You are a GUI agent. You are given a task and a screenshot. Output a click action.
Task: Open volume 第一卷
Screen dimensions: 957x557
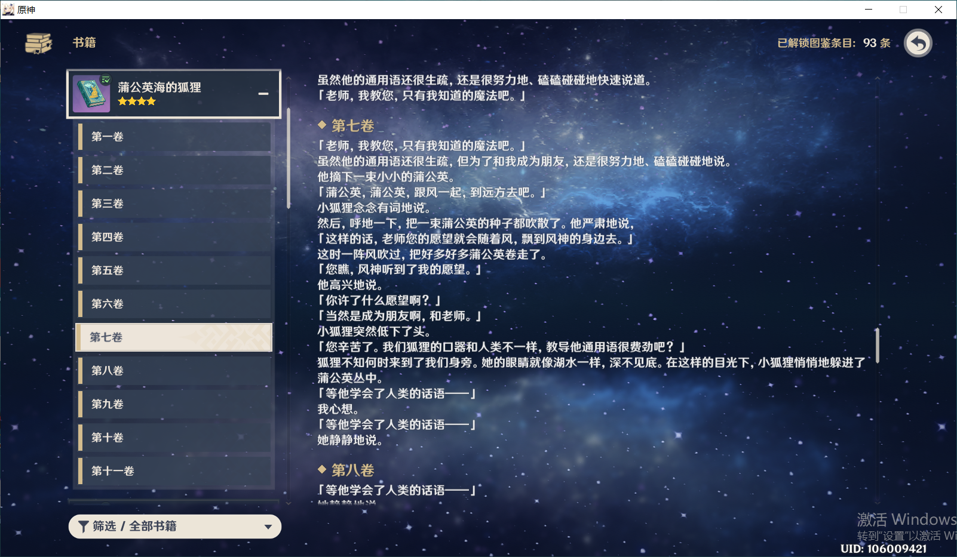coord(174,137)
